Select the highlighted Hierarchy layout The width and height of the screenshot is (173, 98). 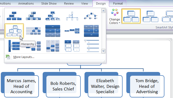click(x=14, y=31)
